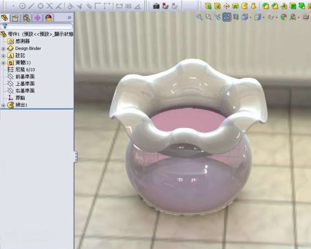Click the Extruded Boss feature icon
The height and width of the screenshot is (249, 311).
(x=208, y=6)
